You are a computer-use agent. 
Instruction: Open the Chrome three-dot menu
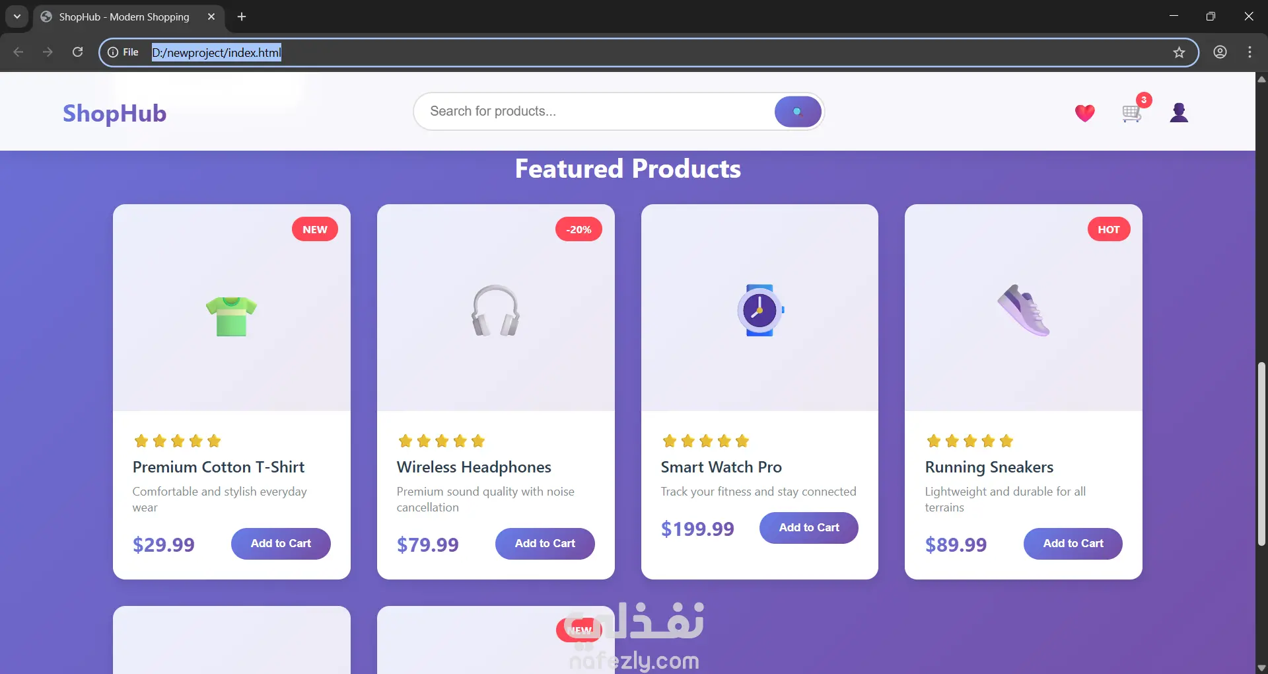coord(1250,52)
